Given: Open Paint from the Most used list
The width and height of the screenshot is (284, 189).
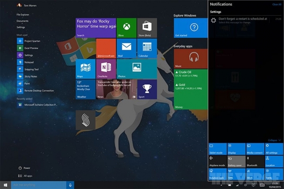Looking at the screenshot, I should [24, 83].
